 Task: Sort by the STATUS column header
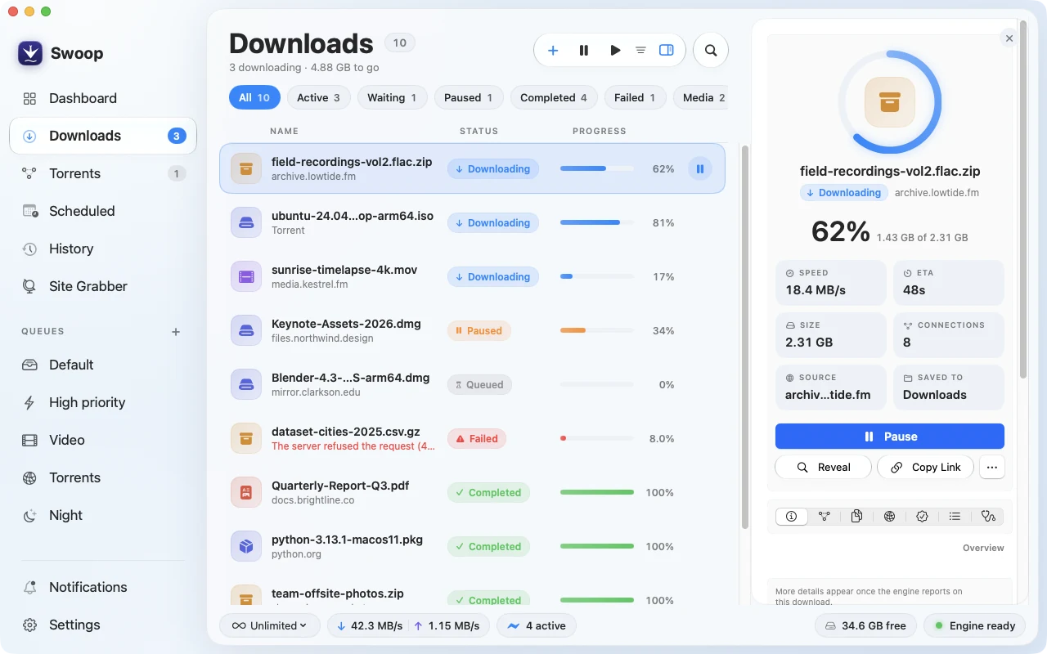click(x=479, y=131)
